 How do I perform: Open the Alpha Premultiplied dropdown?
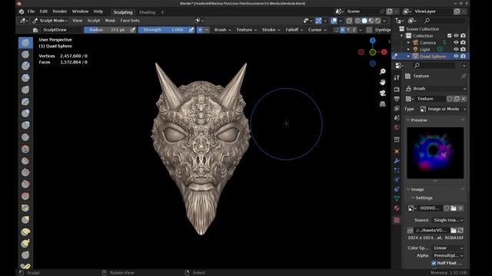click(x=448, y=255)
